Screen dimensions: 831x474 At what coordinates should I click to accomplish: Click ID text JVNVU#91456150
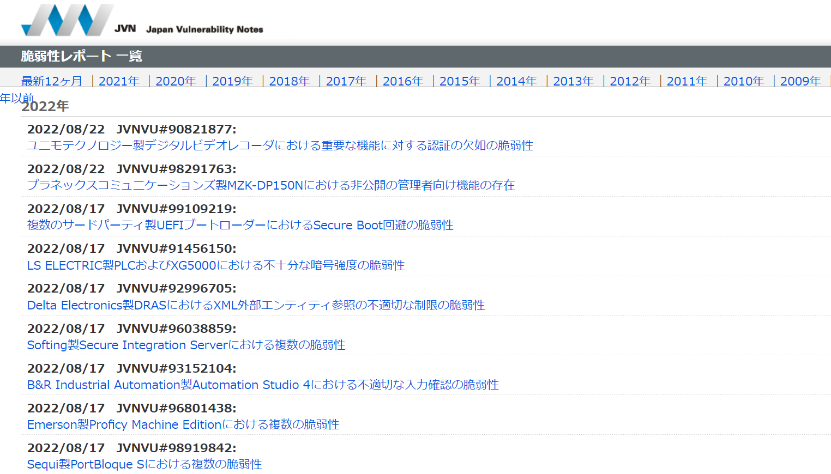click(x=176, y=248)
